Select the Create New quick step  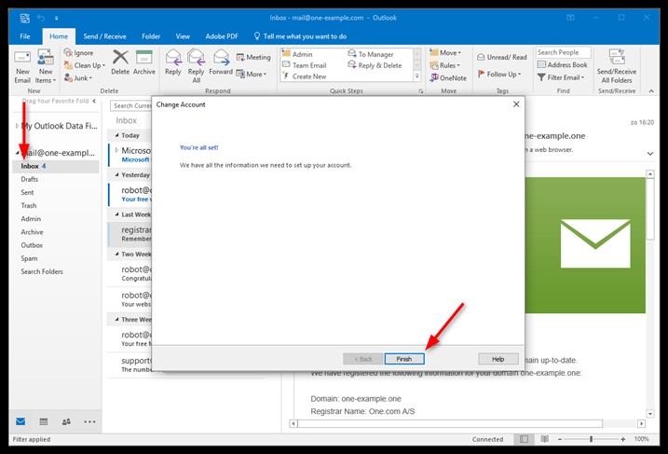(309, 76)
